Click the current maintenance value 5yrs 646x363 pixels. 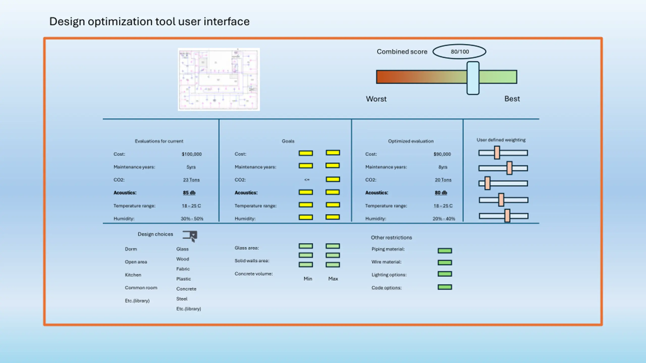click(x=191, y=167)
